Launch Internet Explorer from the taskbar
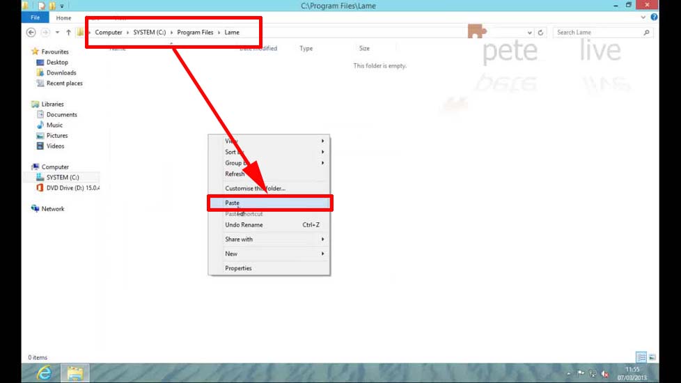Viewport: 681px width, 383px height. (x=44, y=373)
